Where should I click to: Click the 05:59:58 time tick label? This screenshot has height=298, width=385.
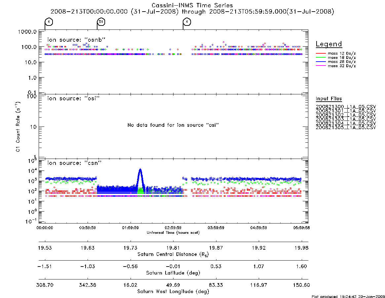tap(301, 228)
